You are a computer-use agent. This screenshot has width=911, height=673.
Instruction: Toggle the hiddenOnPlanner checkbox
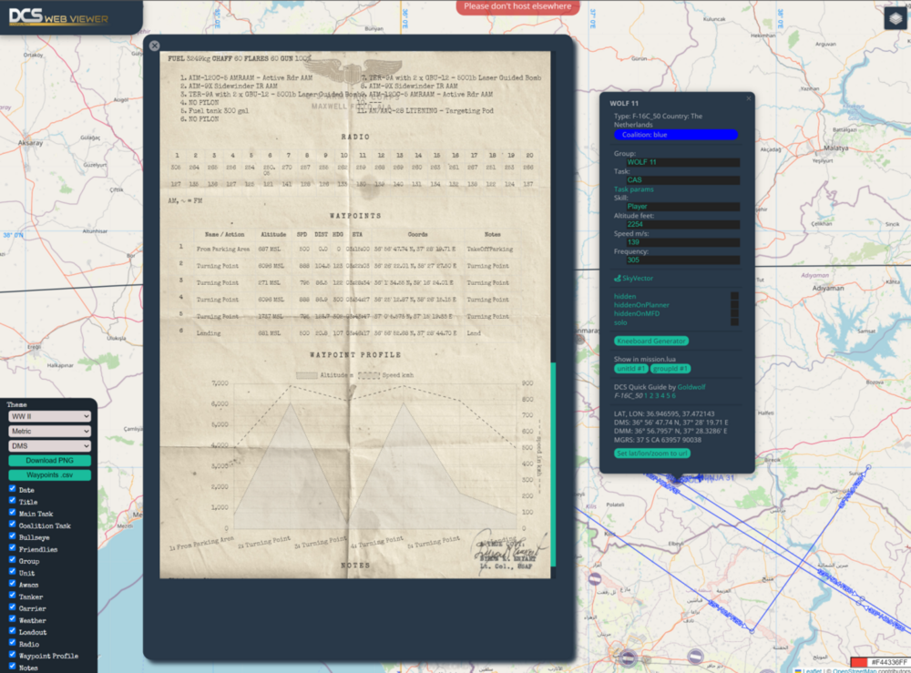click(734, 304)
